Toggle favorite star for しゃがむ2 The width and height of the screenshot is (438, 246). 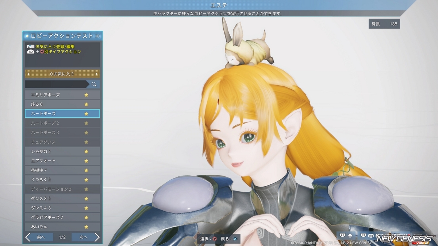(x=87, y=151)
